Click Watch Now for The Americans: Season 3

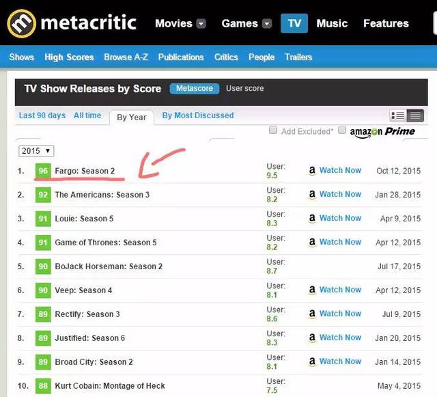(340, 194)
